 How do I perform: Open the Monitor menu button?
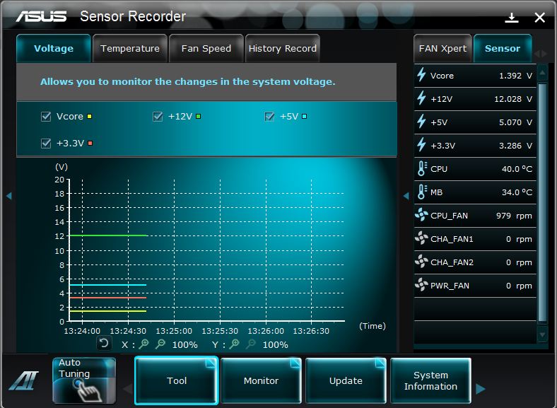click(x=261, y=380)
